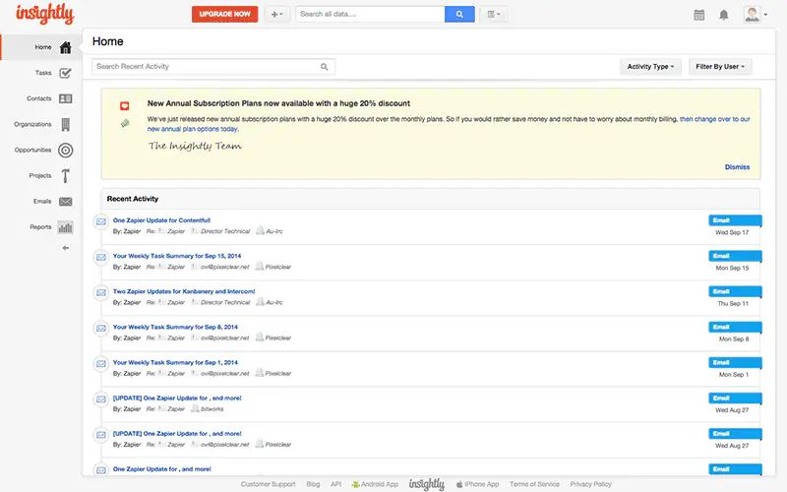Open 'Your Weekly Task Summary for Sep 8' email

point(175,328)
